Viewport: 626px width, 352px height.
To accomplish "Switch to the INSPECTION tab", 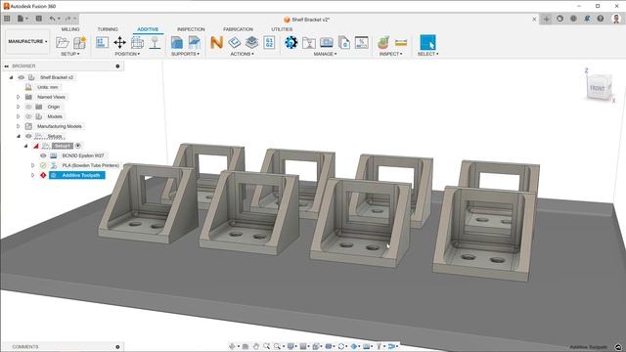I will pos(191,29).
